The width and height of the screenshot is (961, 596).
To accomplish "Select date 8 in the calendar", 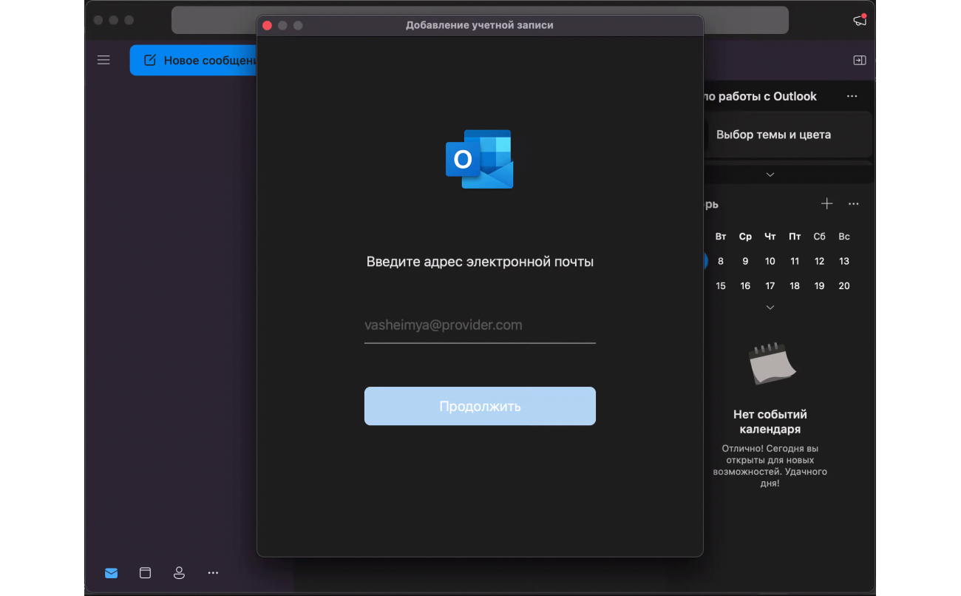I will point(721,261).
